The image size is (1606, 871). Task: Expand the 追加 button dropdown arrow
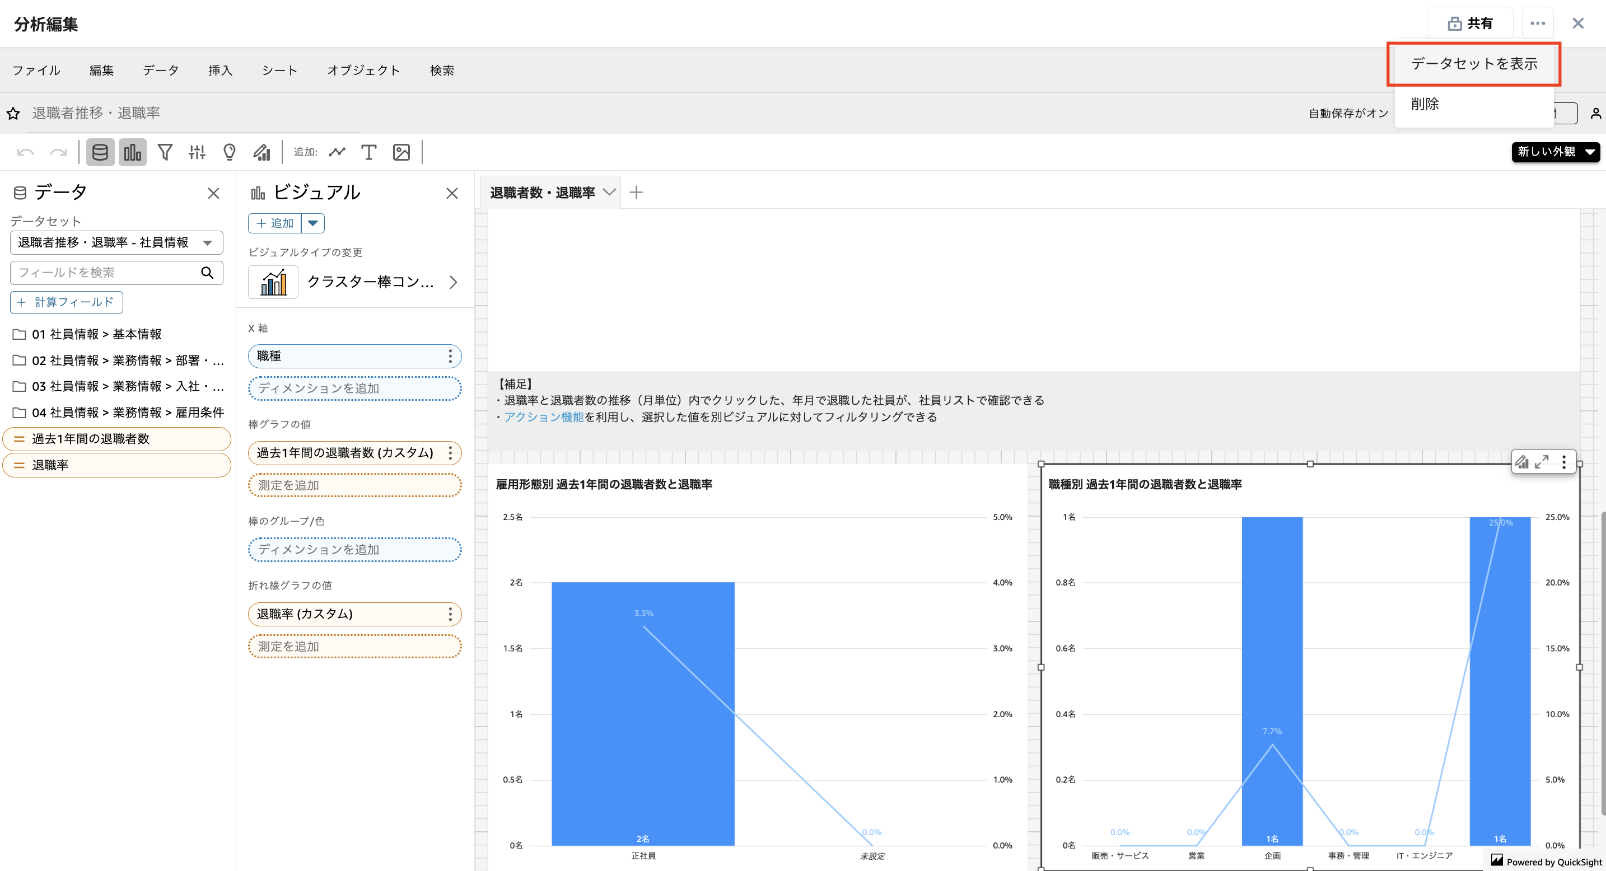pyautogui.click(x=313, y=223)
